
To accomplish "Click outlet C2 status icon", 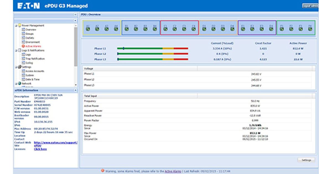I will [x=175, y=29].
